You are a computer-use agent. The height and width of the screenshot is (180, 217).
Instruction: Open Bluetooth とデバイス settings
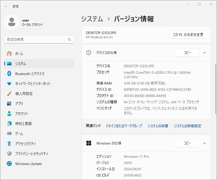(39, 73)
